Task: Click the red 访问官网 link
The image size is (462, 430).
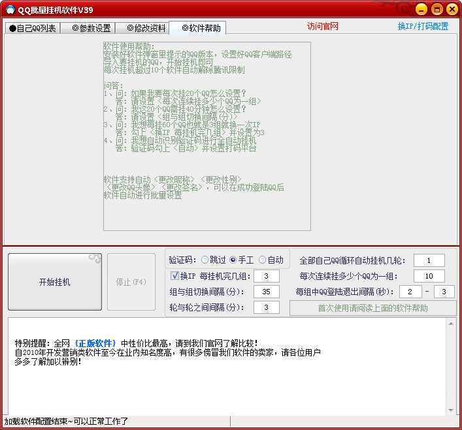Action: (322, 27)
